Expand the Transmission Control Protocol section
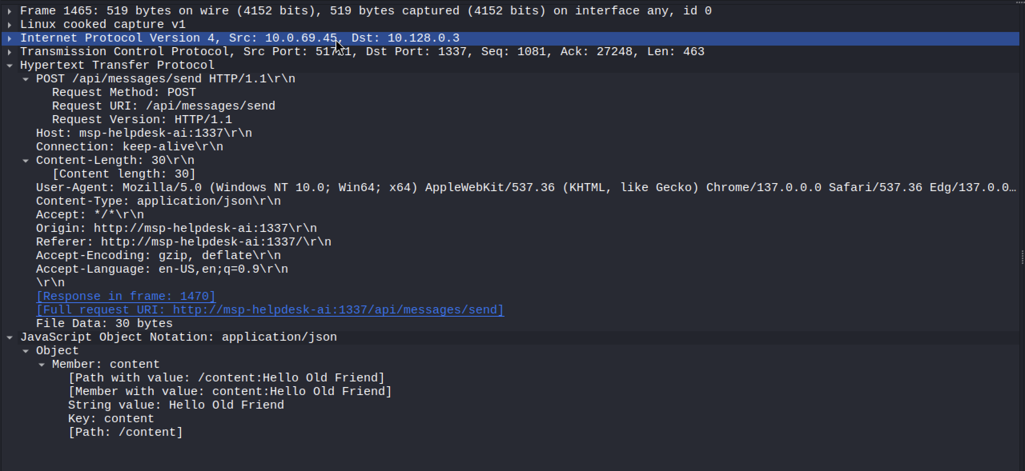 tap(10, 52)
